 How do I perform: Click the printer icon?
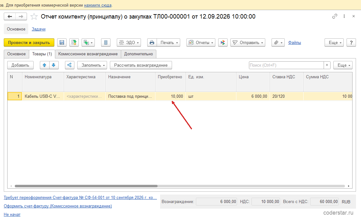pyautogui.click(x=152, y=43)
